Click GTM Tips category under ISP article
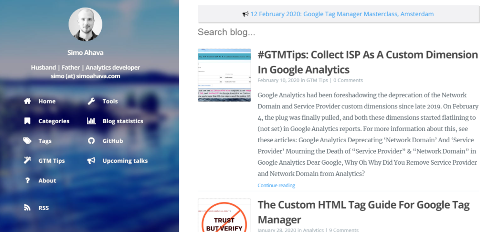Screen dimensions: 489x232 click(317, 80)
